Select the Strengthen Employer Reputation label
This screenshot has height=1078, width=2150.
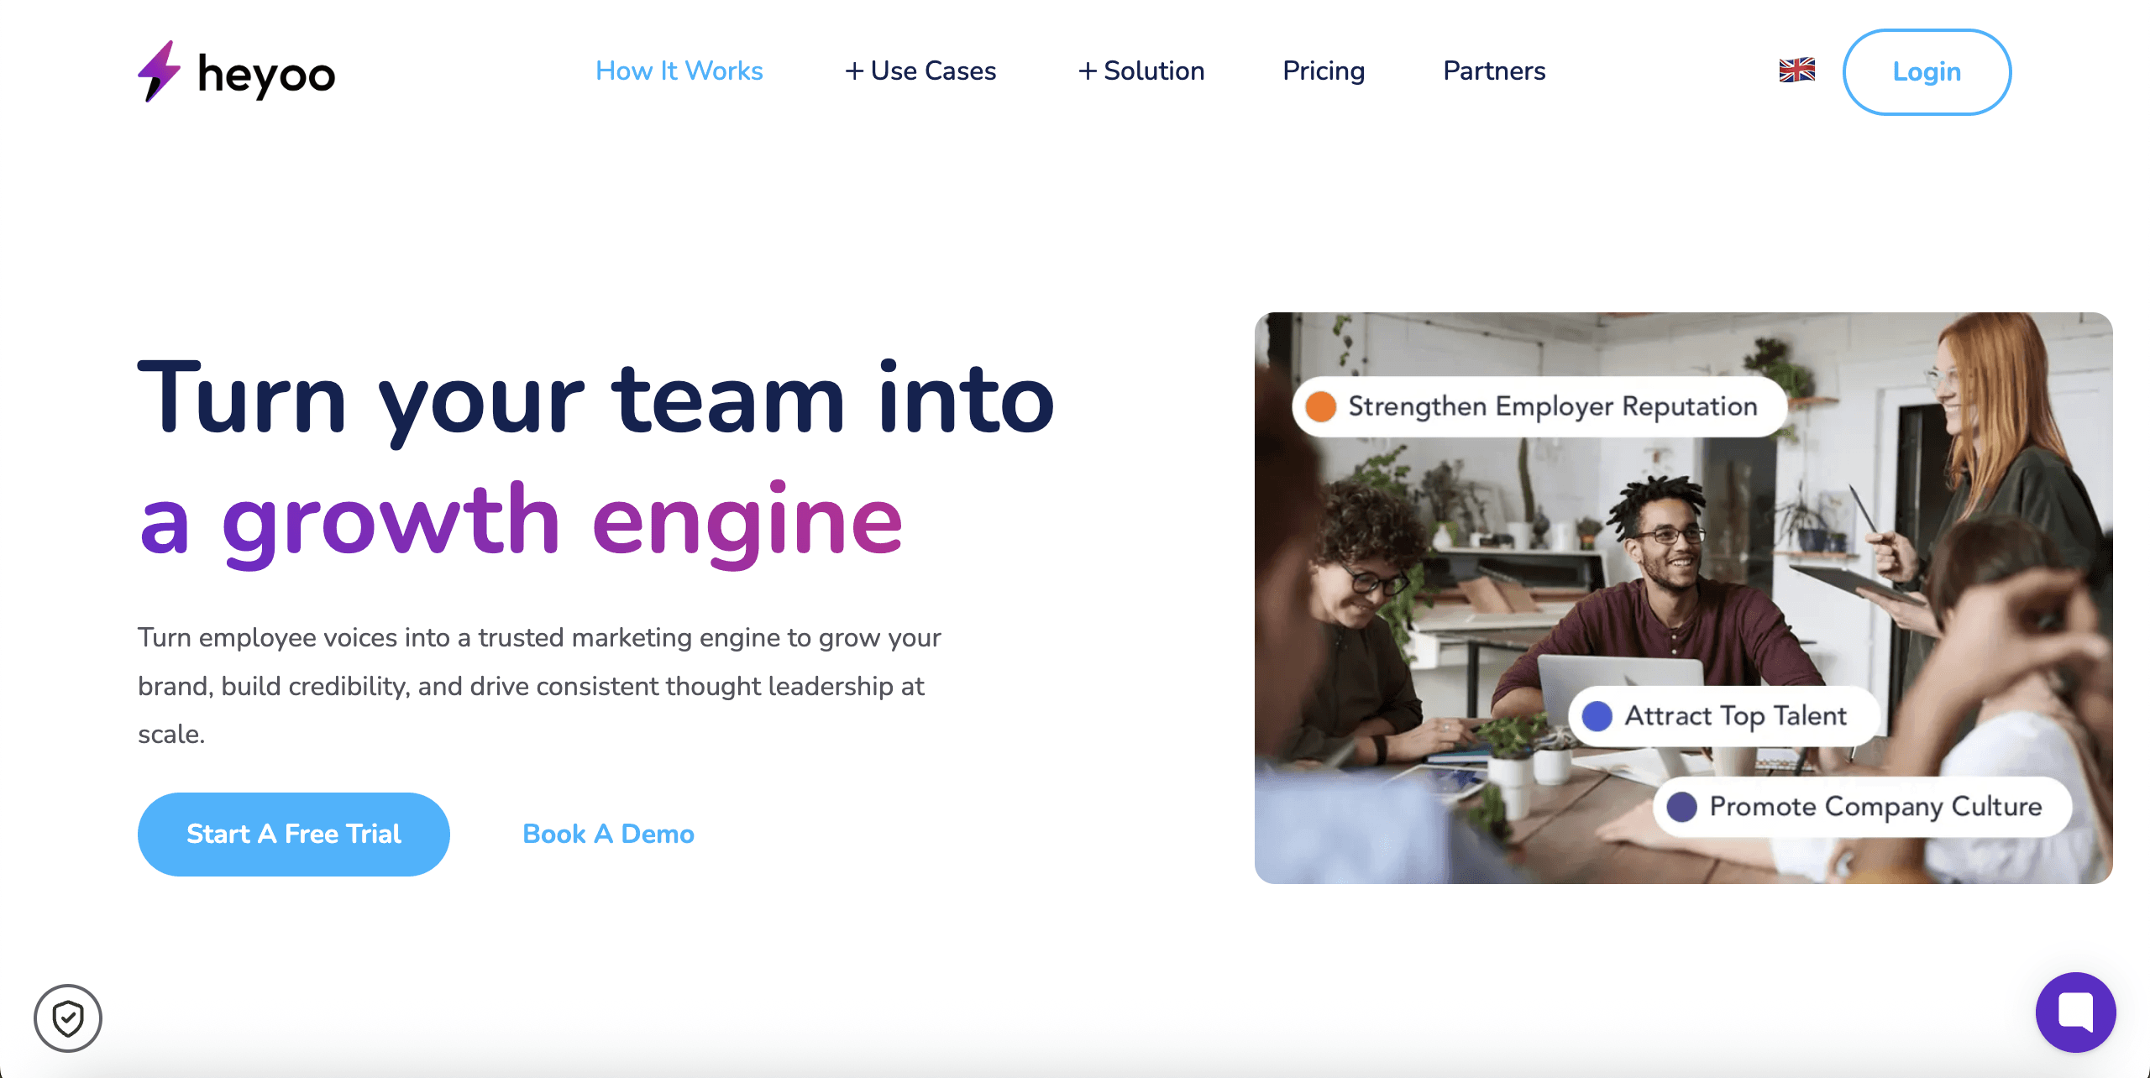tap(1552, 406)
